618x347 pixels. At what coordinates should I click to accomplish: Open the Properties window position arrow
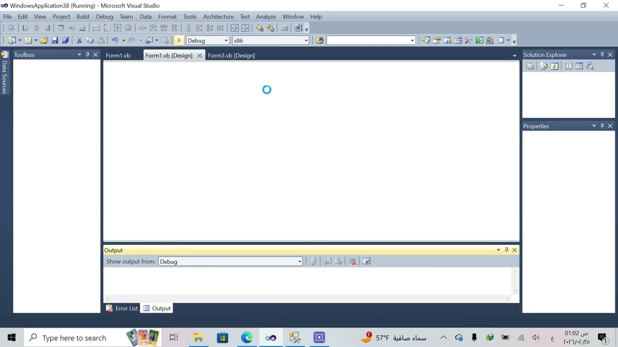click(x=594, y=126)
